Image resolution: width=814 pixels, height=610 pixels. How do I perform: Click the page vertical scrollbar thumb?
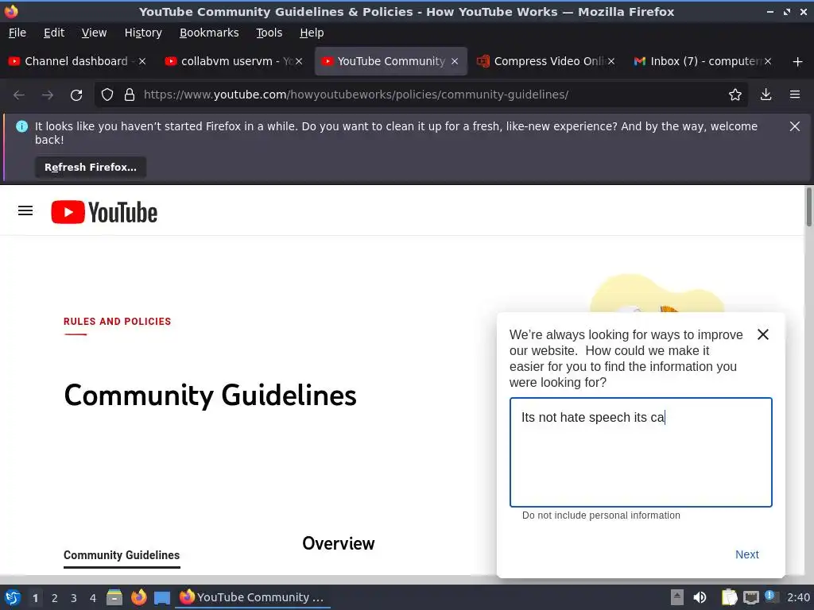[x=808, y=207]
